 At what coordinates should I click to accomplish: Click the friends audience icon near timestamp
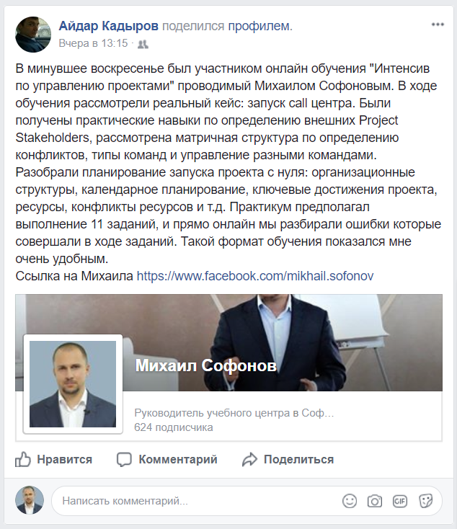[x=143, y=44]
